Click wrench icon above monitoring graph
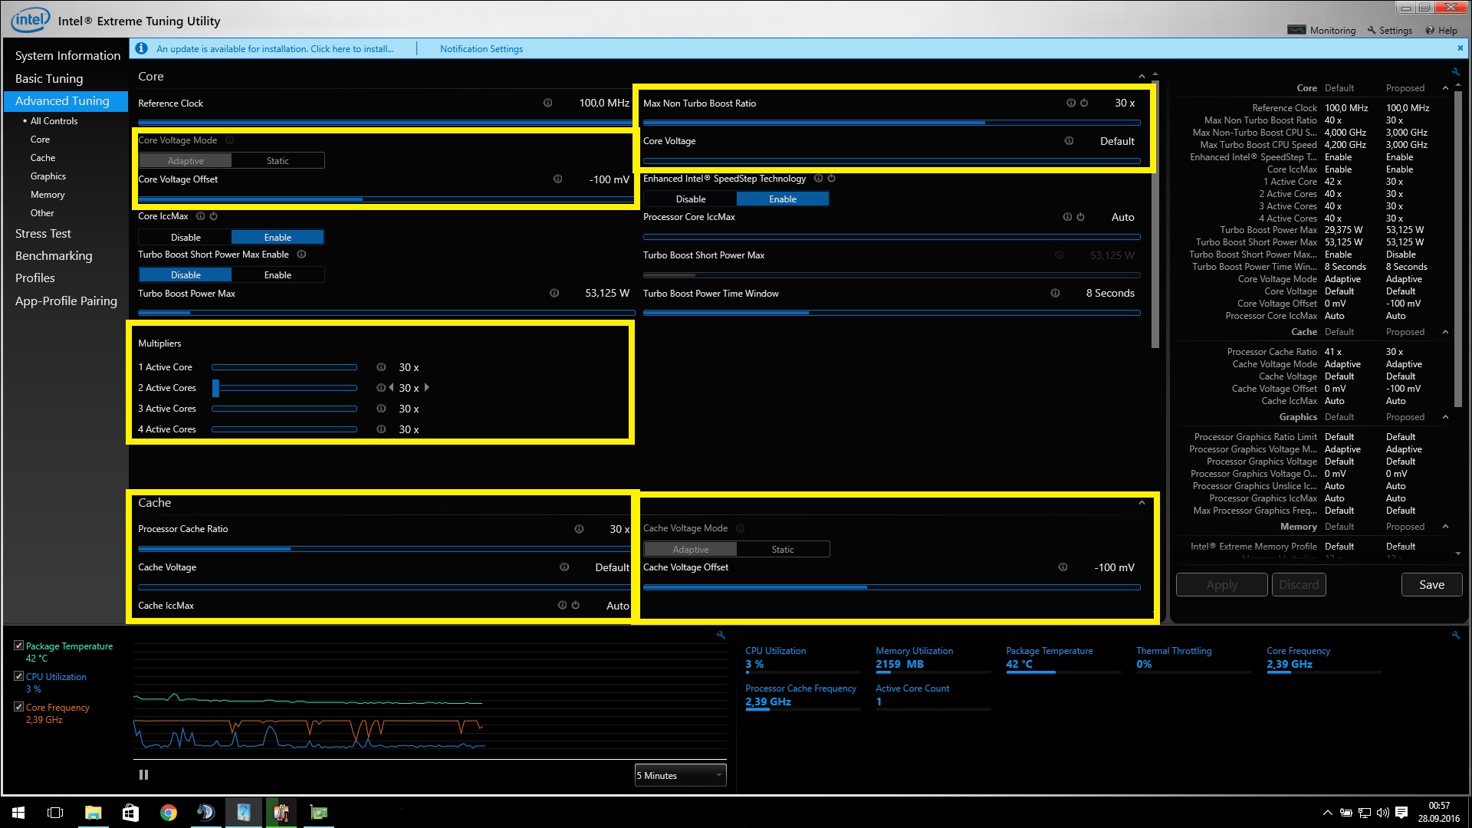The image size is (1472, 828). 721,635
